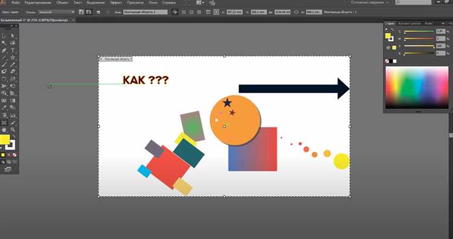Viewport: 453px width, 239px height.
Task: Pick a color from the spectrum ramp
Action: tap(417, 88)
